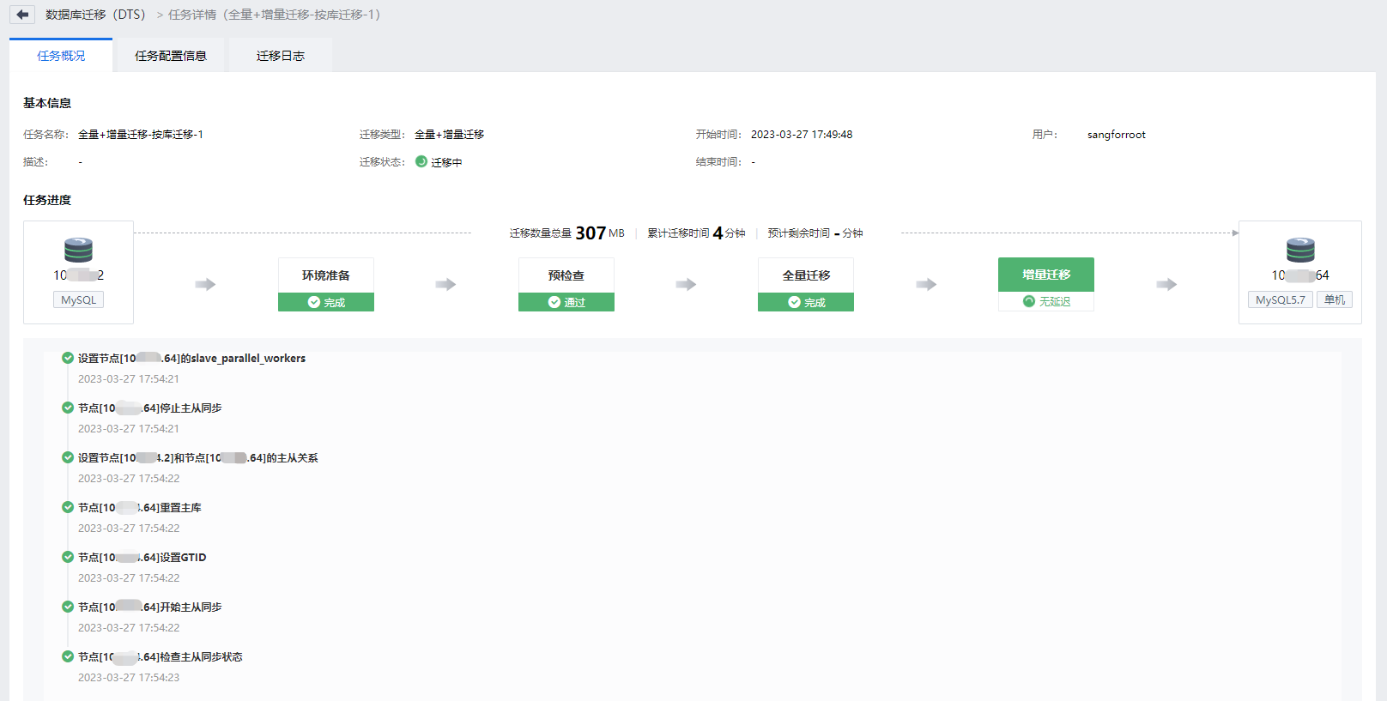Select the green 增量迁移 step
Image resolution: width=1387 pixels, height=701 pixels.
[x=1045, y=275]
